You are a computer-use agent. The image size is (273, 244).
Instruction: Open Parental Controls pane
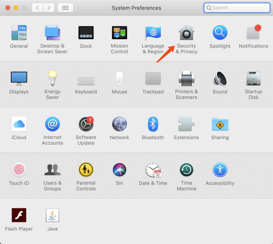pyautogui.click(x=86, y=170)
